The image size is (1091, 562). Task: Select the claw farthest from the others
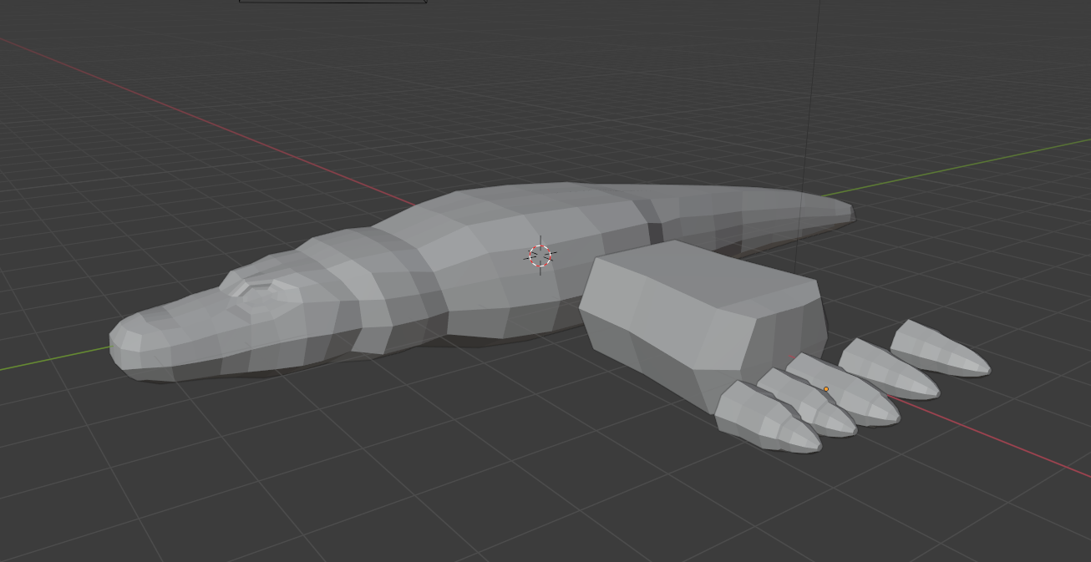coord(940,349)
